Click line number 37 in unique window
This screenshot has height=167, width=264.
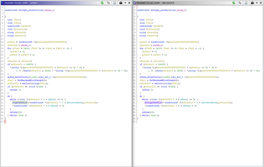pos(2,122)
